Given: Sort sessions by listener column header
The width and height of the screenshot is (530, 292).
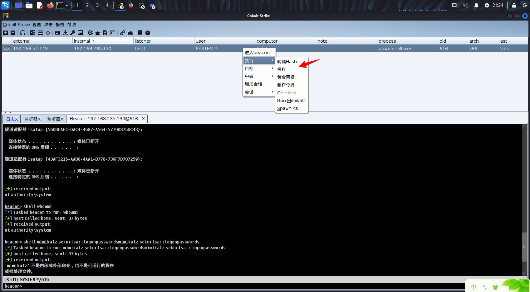Looking at the screenshot, I should tap(164, 41).
